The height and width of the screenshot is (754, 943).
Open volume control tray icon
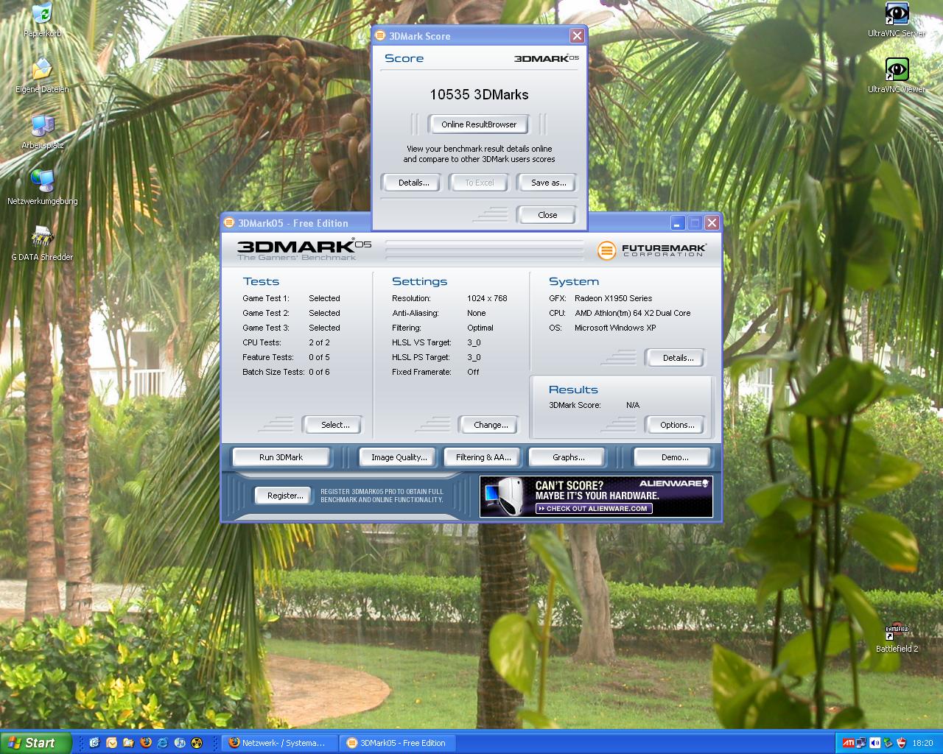[x=874, y=743]
